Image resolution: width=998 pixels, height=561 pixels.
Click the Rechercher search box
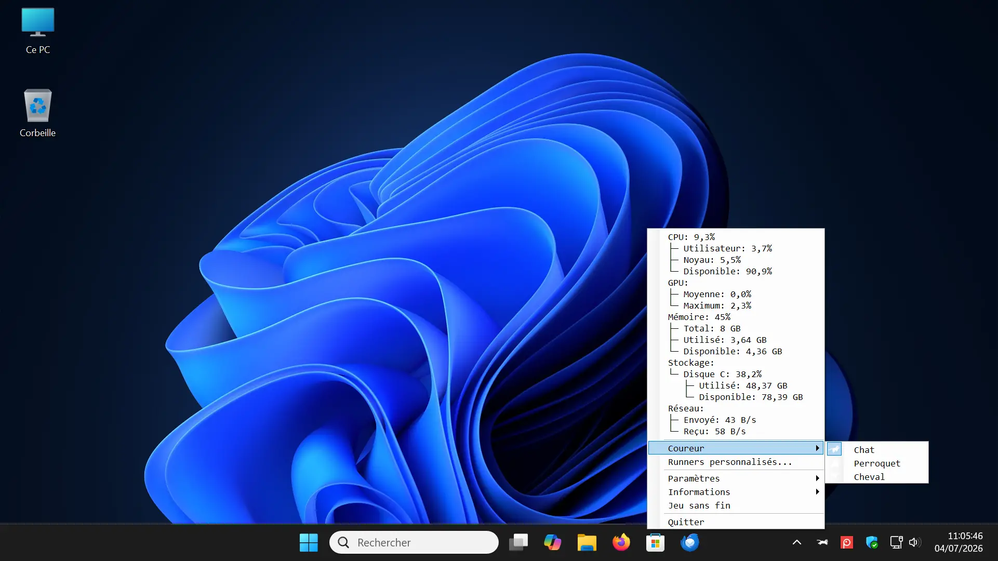[x=414, y=542]
